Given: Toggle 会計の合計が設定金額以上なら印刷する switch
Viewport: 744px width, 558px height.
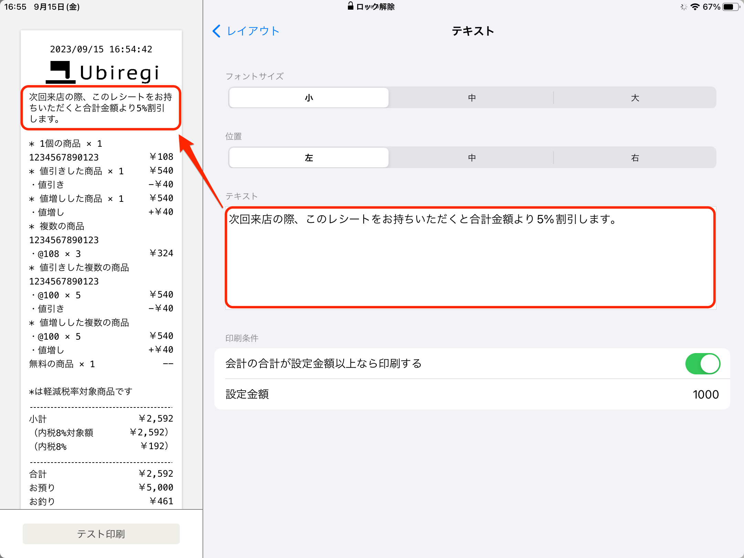Looking at the screenshot, I should [x=703, y=364].
